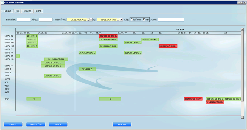This screenshot has height=130, width=247.
Task: Select job 2014397 OE-IKG C
Action: click(215, 99)
